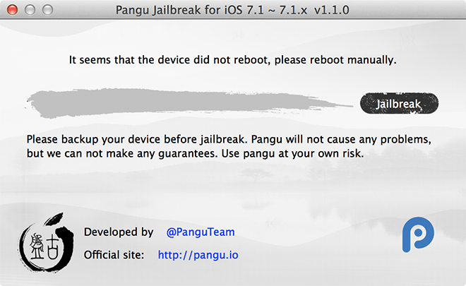
Task: Click the Jailbreak button
Action: 399,104
